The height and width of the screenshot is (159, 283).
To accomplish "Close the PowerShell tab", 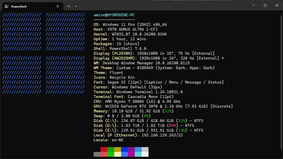I will (x=58, y=6).
